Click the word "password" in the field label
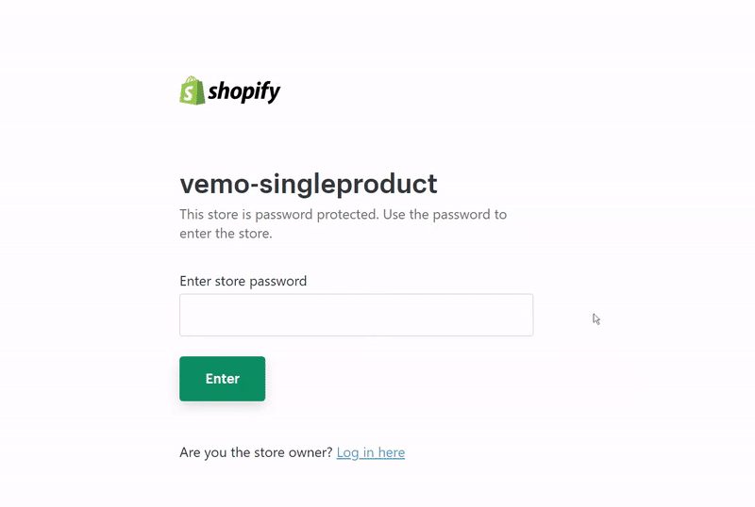Screen dimensions: 755x507 click(x=277, y=281)
